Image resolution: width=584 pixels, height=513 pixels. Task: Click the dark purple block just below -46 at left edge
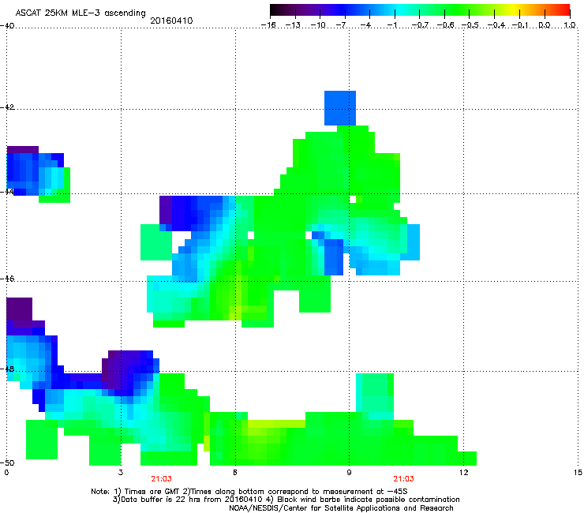coord(20,309)
